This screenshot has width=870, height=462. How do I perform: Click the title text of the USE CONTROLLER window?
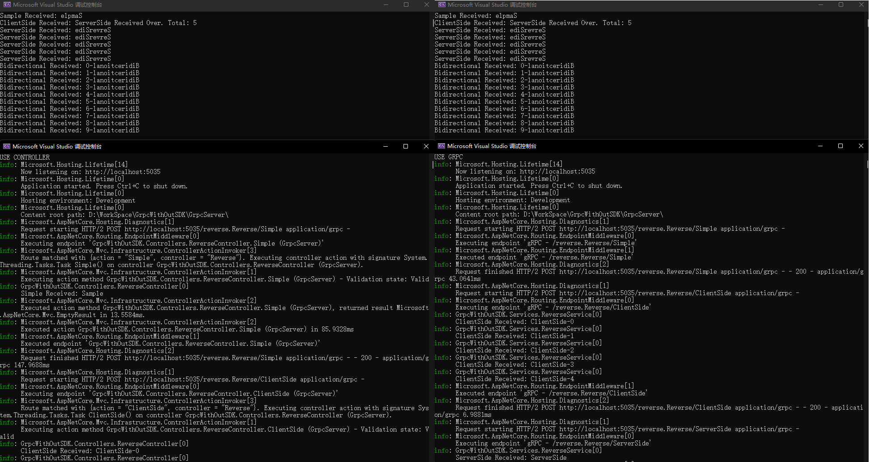point(57,146)
